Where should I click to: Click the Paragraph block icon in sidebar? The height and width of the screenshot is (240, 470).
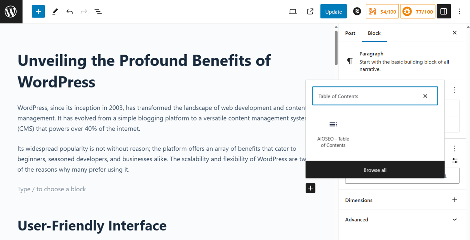coord(349,61)
